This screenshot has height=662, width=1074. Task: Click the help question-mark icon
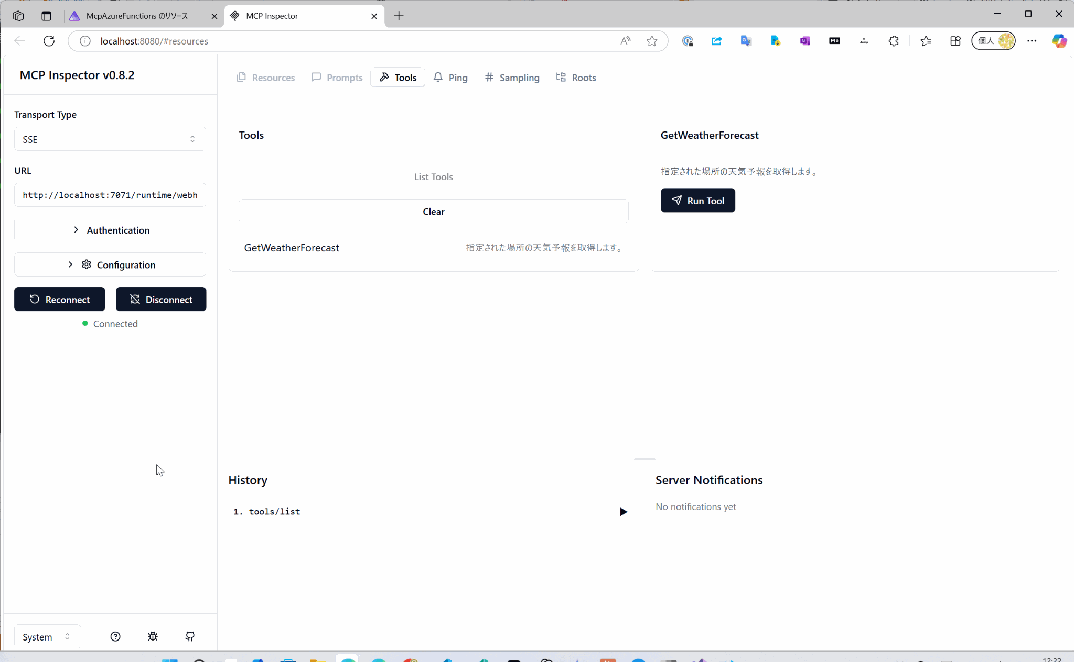115,636
